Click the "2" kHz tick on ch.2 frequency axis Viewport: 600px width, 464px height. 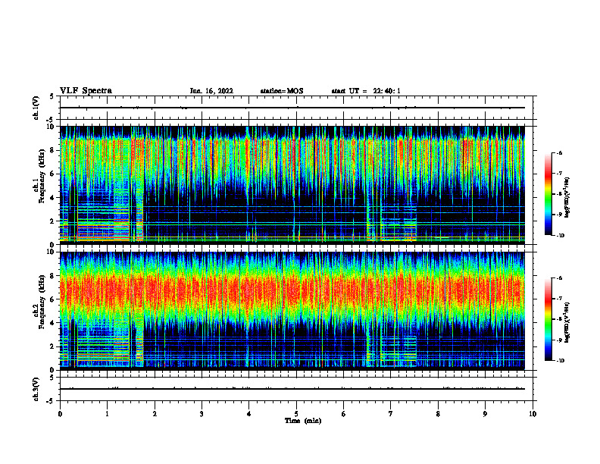coord(53,346)
